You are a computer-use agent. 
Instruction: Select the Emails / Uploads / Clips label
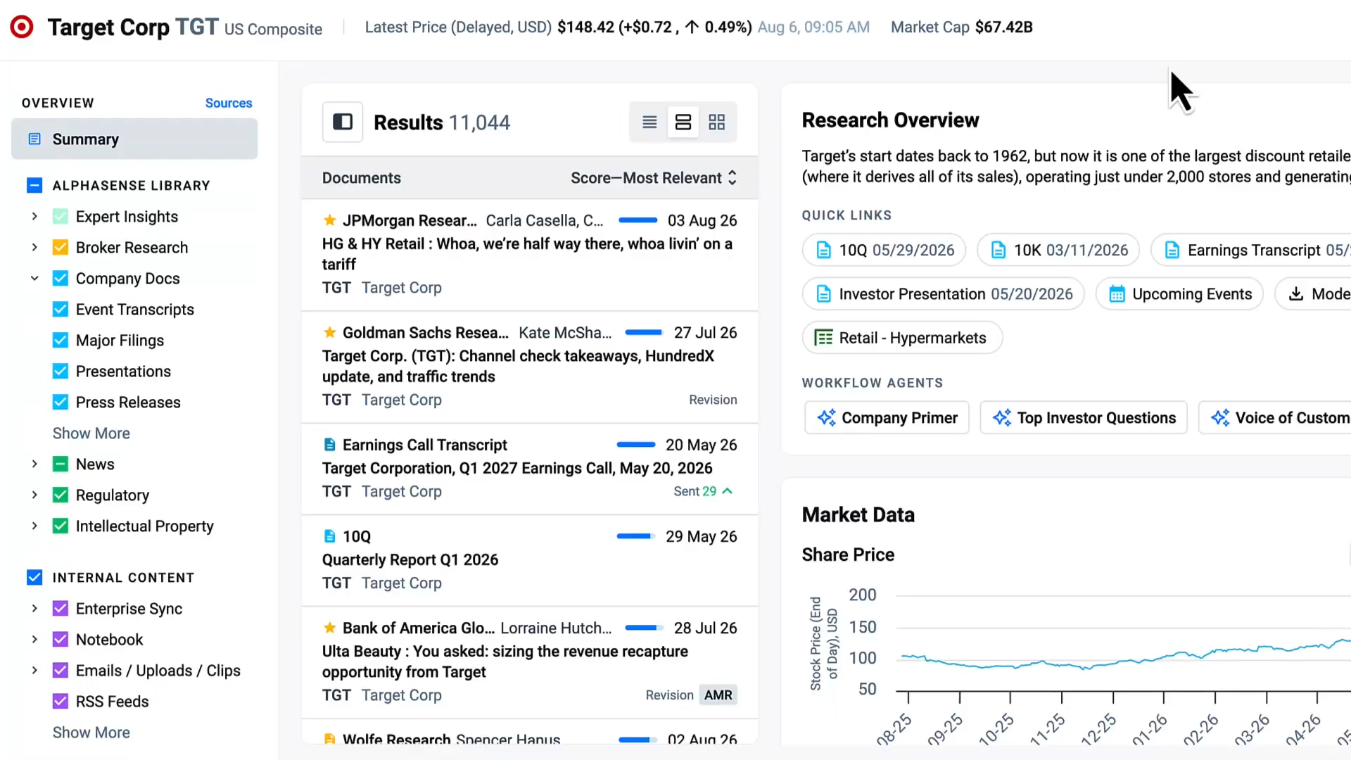coord(158,670)
